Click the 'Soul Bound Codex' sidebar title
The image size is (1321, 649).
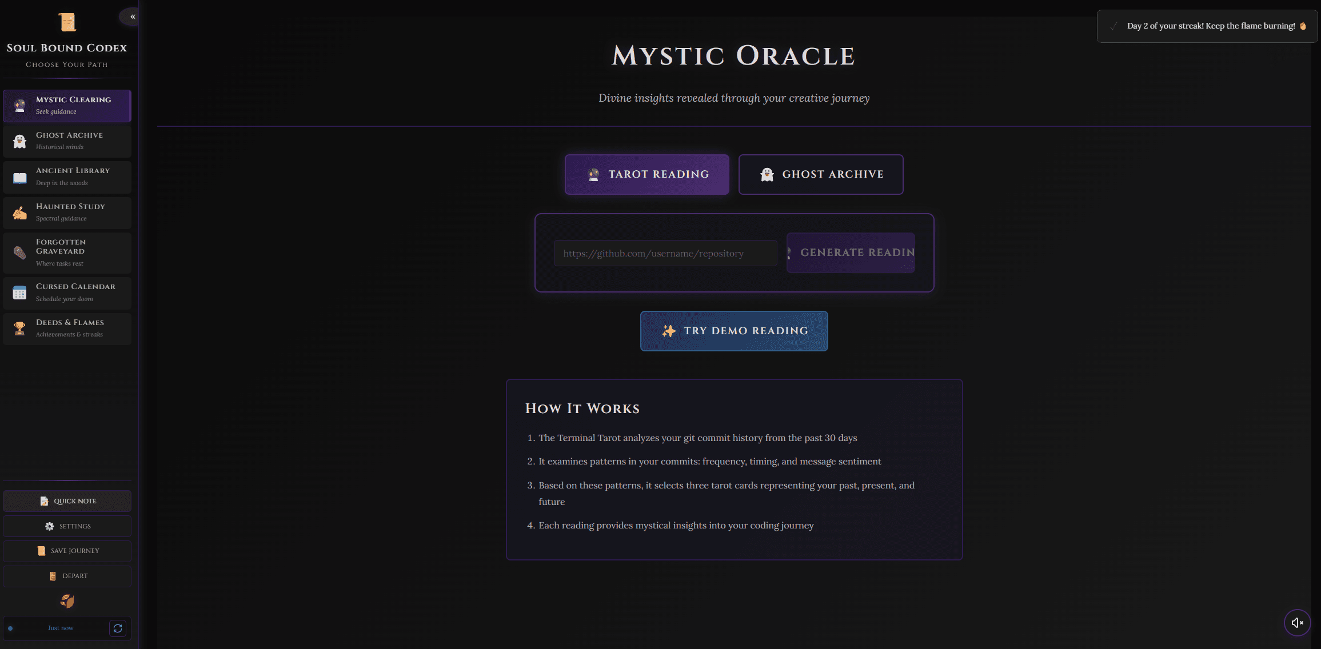coord(67,48)
